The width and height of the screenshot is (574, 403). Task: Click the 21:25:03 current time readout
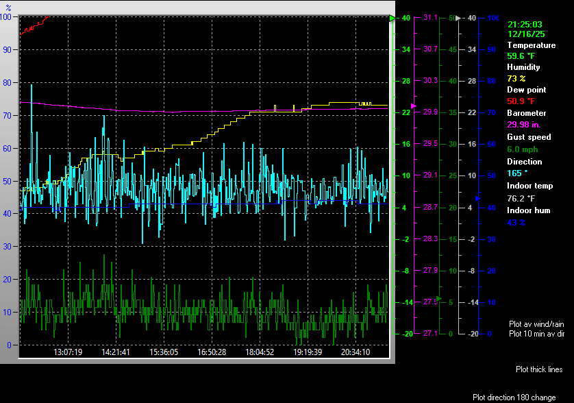pos(524,24)
